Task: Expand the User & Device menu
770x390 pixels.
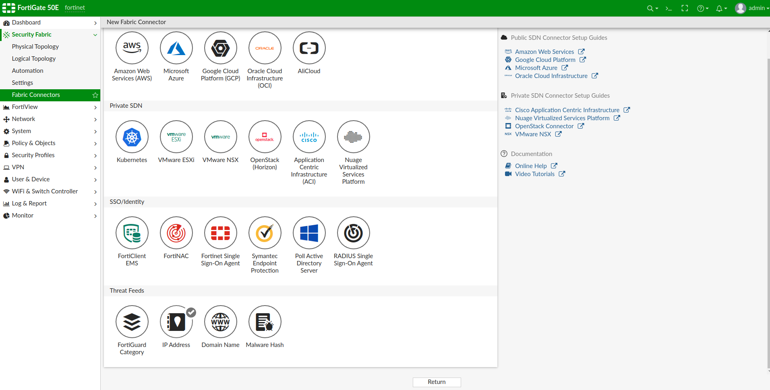Action: [x=50, y=179]
